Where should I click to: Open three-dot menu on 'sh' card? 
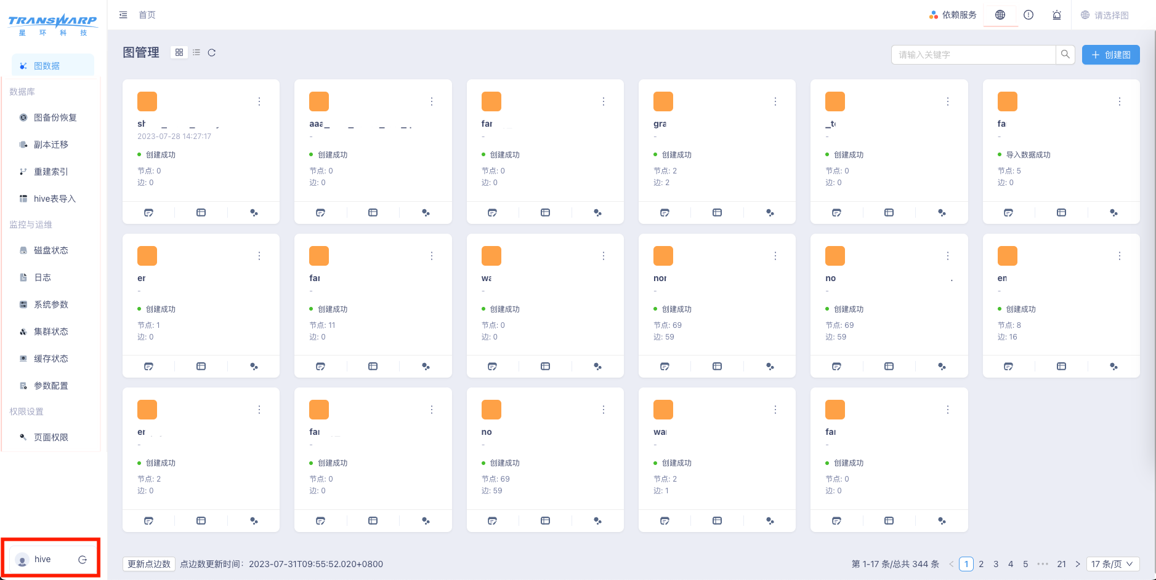(x=259, y=101)
